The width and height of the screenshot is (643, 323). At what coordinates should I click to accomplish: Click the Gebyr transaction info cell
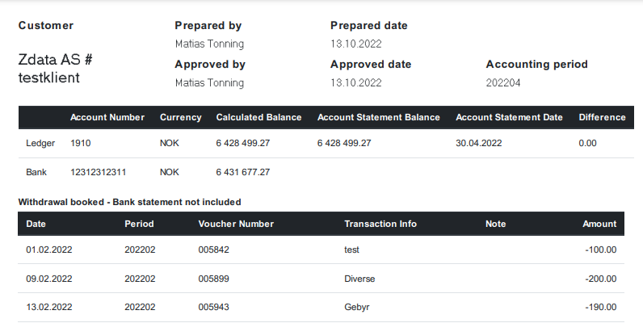pos(357,308)
